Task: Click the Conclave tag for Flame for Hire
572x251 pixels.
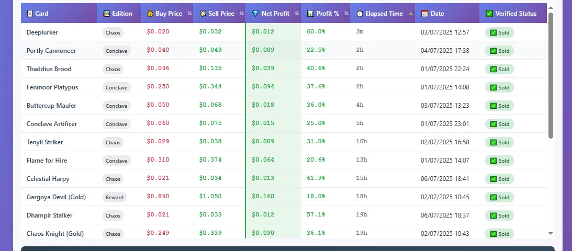Action: point(116,161)
